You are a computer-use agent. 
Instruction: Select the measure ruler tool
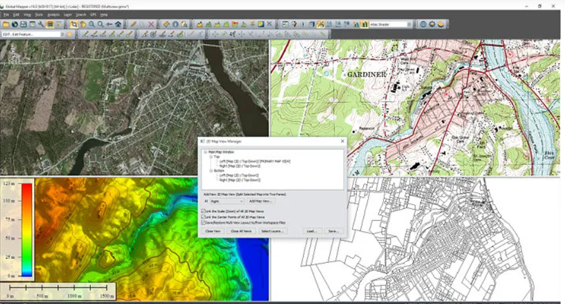click(x=166, y=25)
